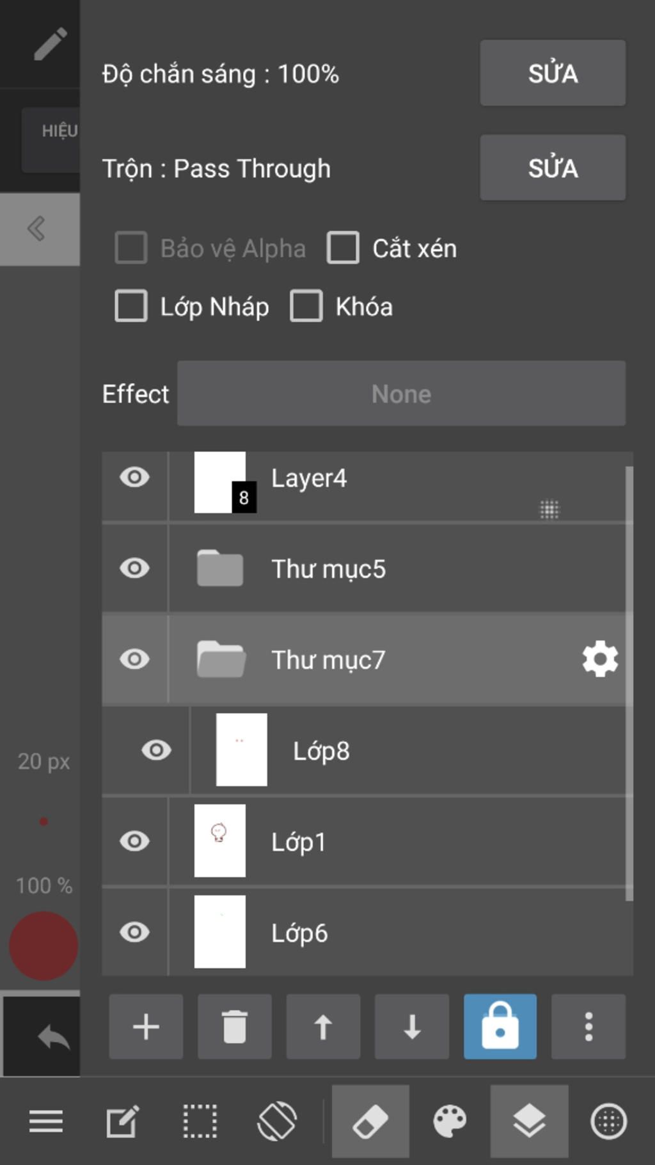Select the Eraser tool in bottom bar
The width and height of the screenshot is (655, 1165).
370,1121
